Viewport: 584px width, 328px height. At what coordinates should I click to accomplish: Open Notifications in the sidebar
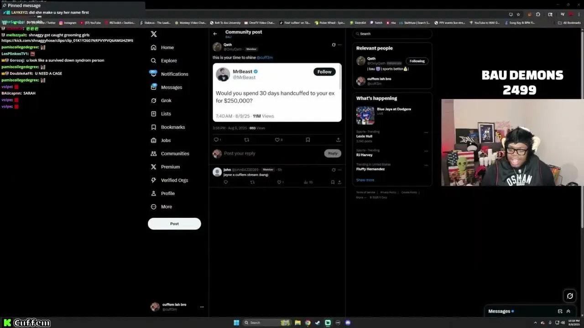[169, 74]
